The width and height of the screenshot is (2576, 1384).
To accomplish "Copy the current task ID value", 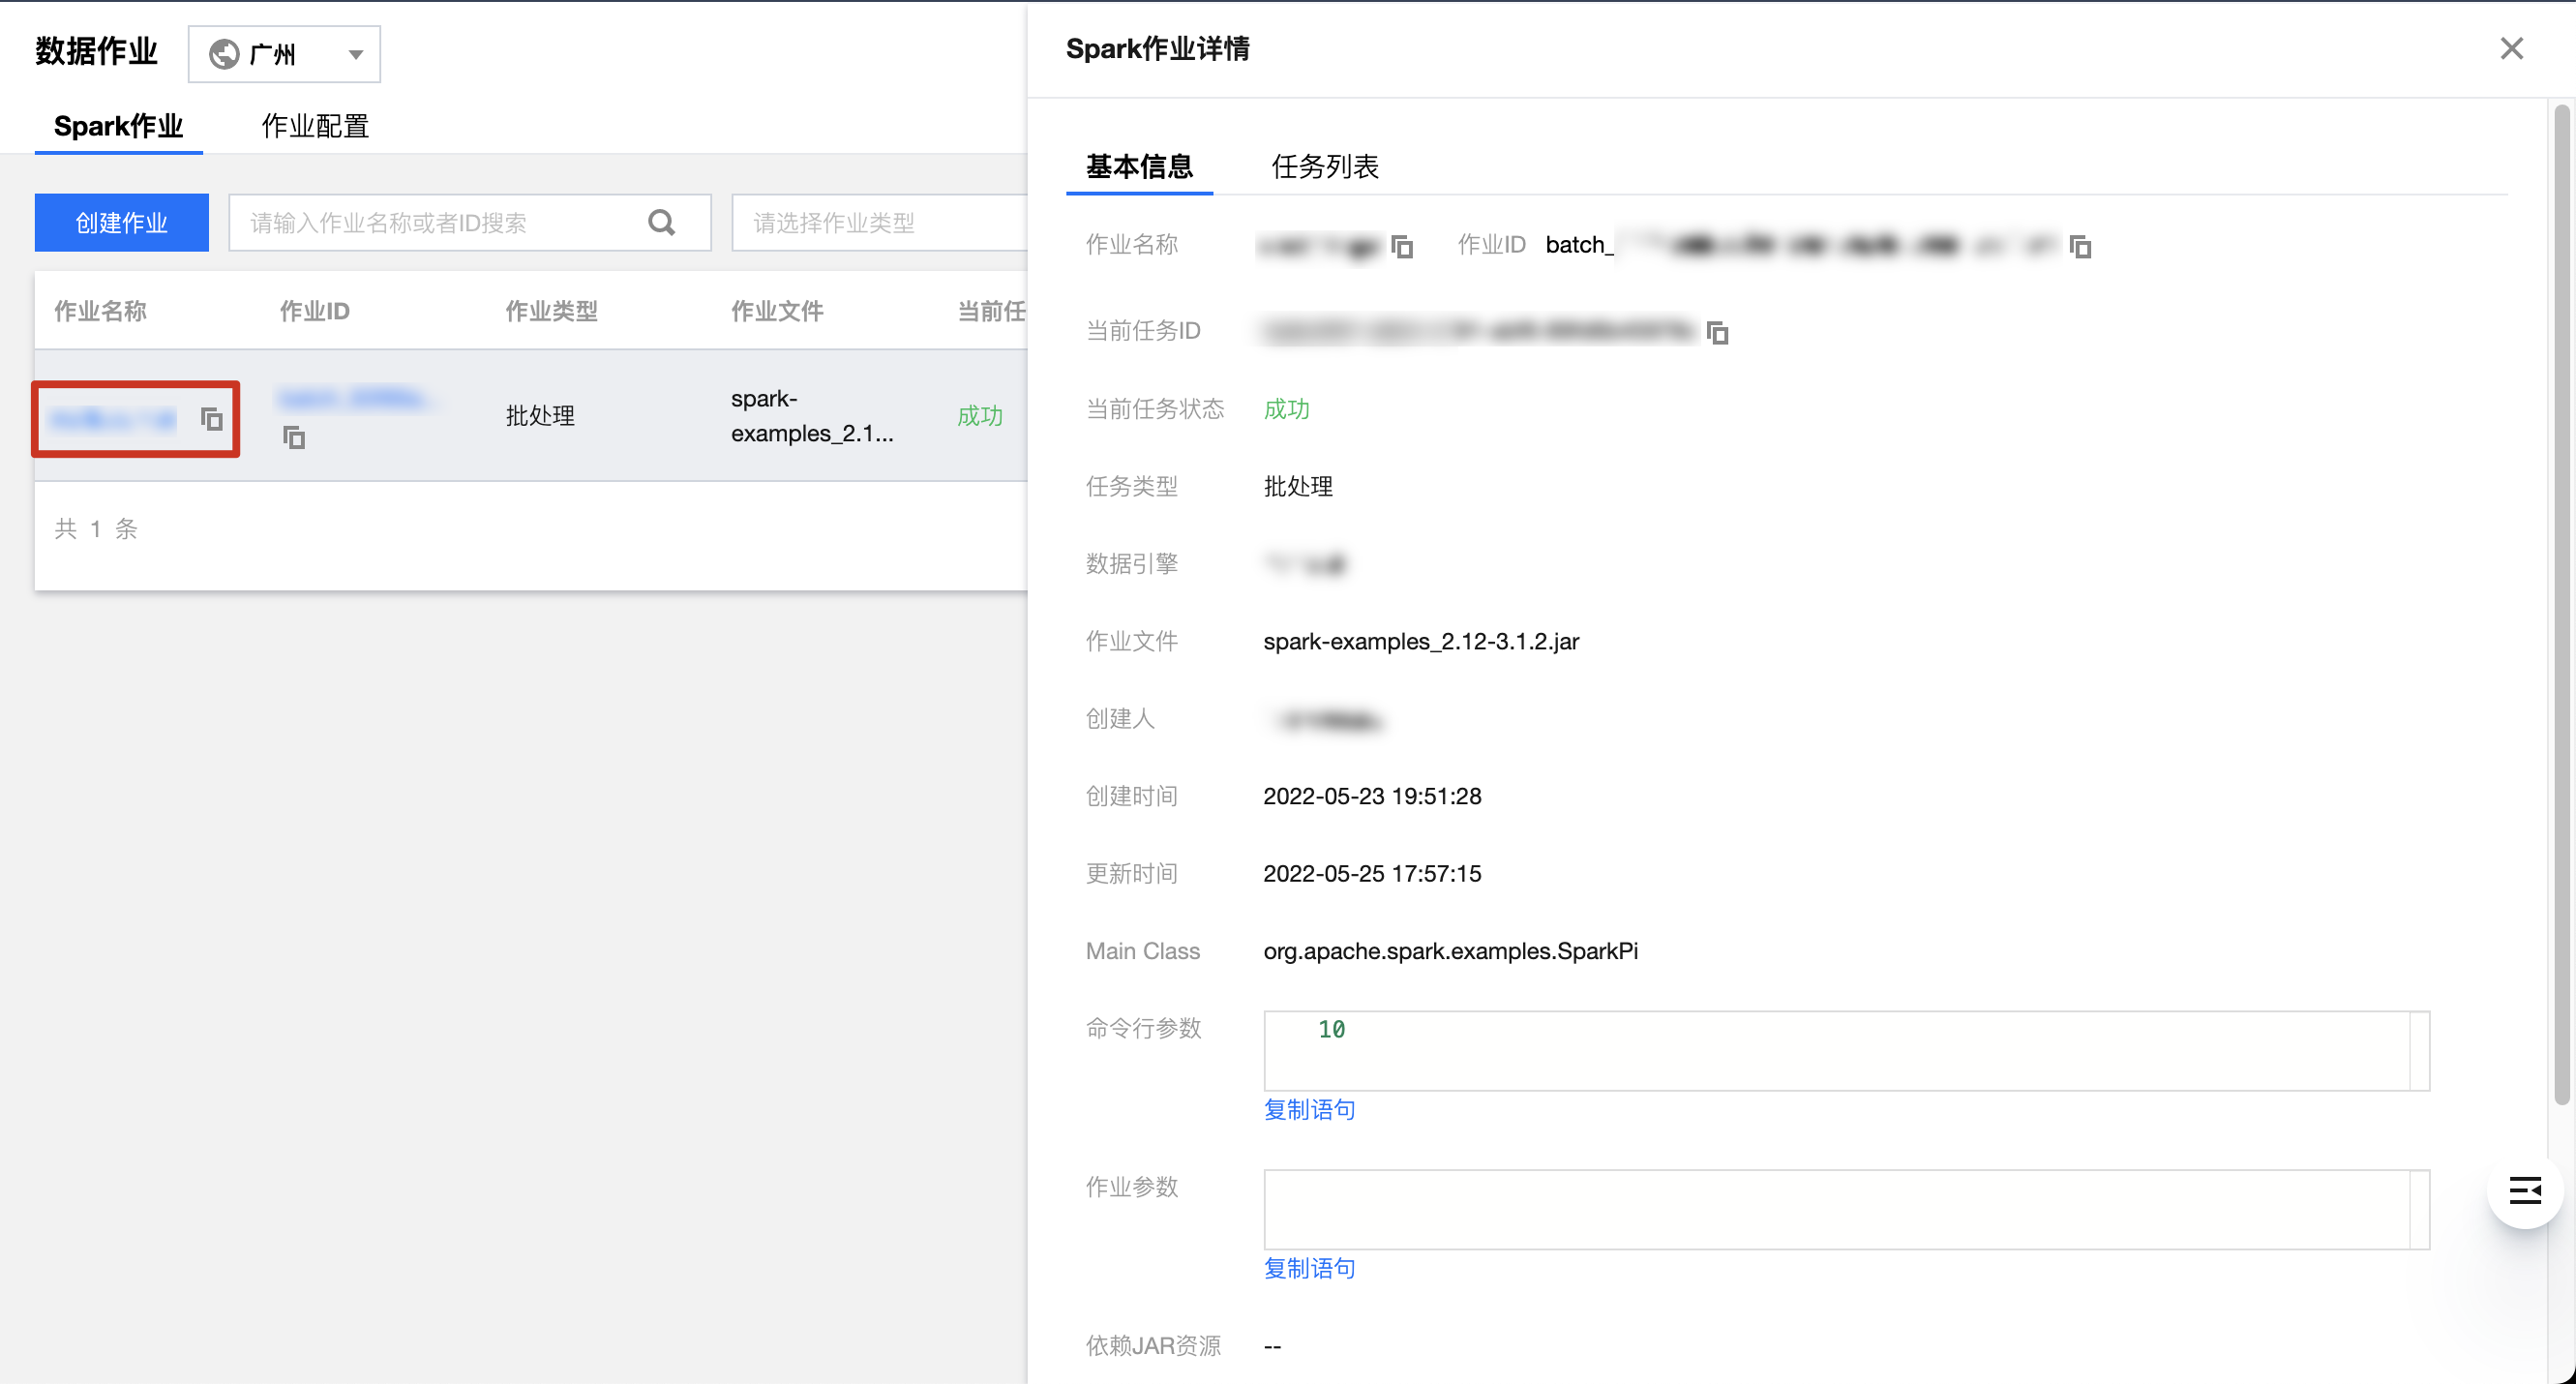I will 1717,332.
